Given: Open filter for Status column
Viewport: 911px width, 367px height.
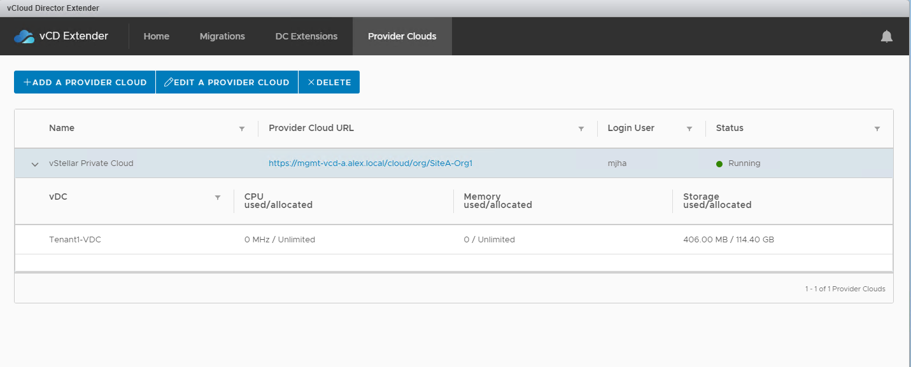Looking at the screenshot, I should tap(877, 128).
